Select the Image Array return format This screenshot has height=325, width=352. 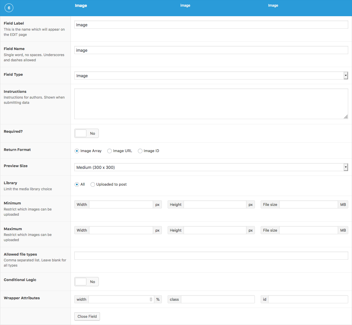77,151
